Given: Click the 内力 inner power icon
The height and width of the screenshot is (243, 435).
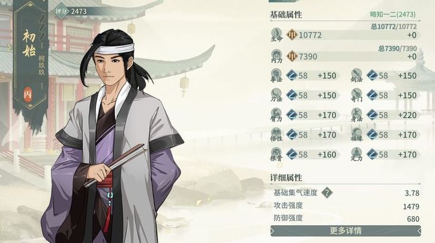Looking at the screenshot, I should pos(276,56).
